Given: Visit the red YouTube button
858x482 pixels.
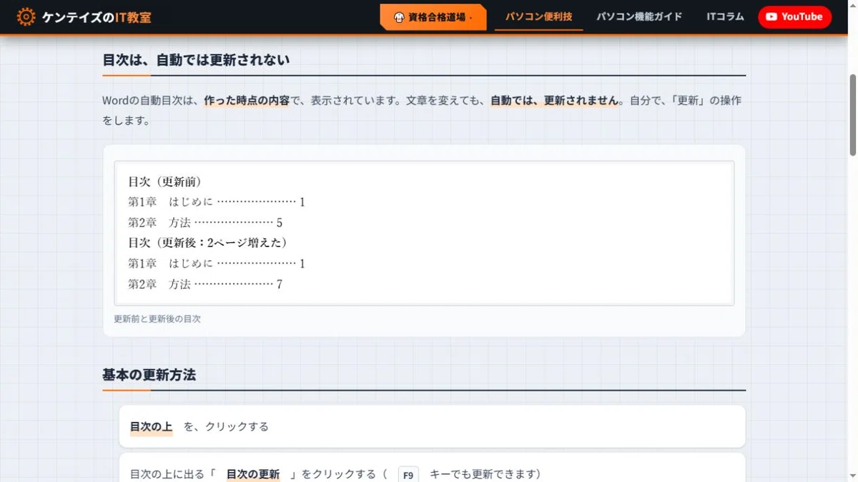Looking at the screenshot, I should 794,17.
